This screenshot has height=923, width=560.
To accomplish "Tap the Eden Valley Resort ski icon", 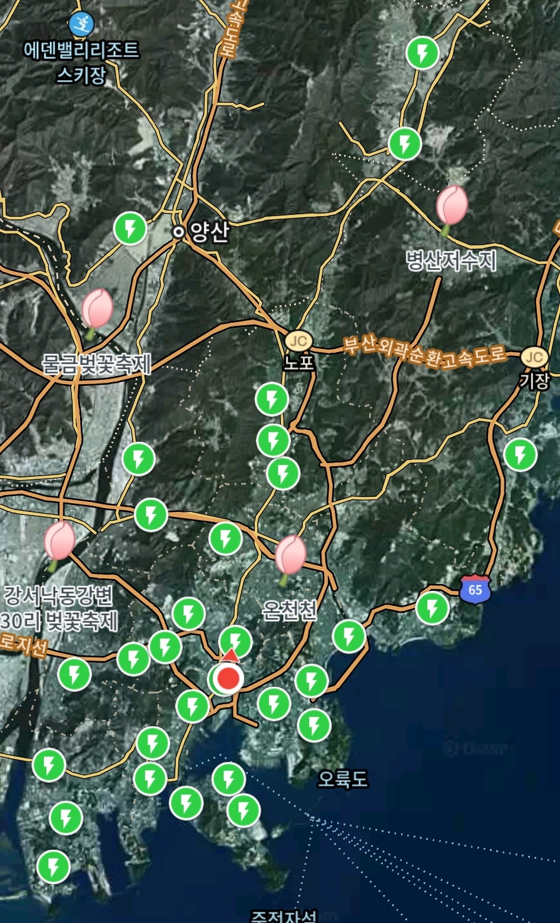I will pos(81,24).
